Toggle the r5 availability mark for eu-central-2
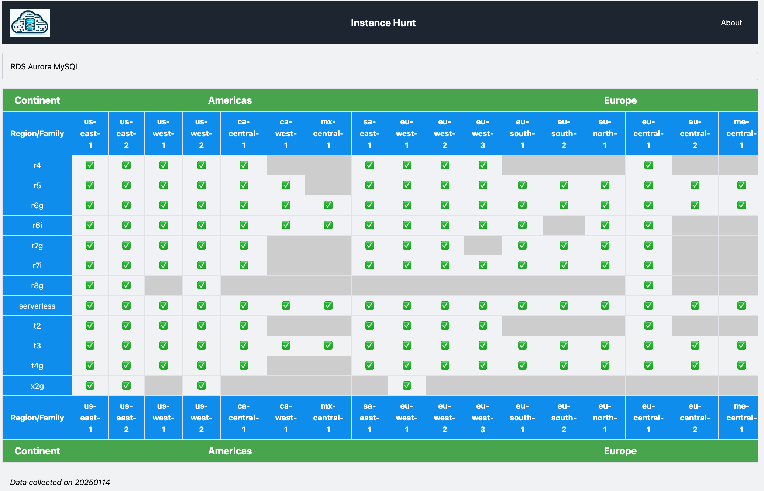 coord(695,185)
